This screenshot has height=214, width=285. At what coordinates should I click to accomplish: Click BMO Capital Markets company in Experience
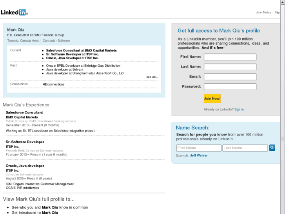(x=22, y=117)
